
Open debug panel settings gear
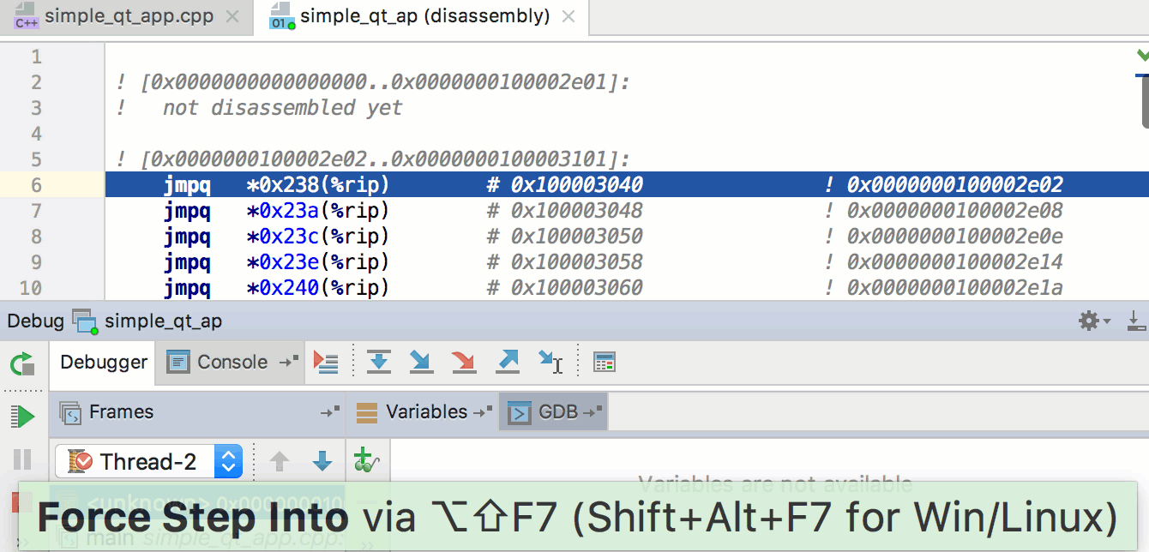click(x=1093, y=321)
